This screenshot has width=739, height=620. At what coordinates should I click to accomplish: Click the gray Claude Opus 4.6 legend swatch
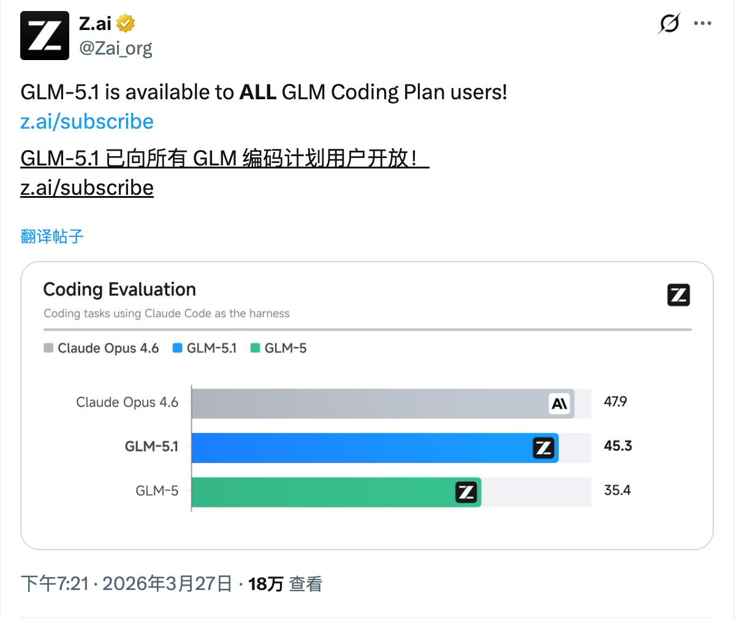(x=49, y=348)
